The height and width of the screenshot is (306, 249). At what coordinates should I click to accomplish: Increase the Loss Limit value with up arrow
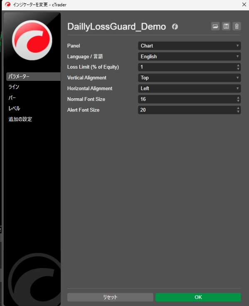pos(238,65)
